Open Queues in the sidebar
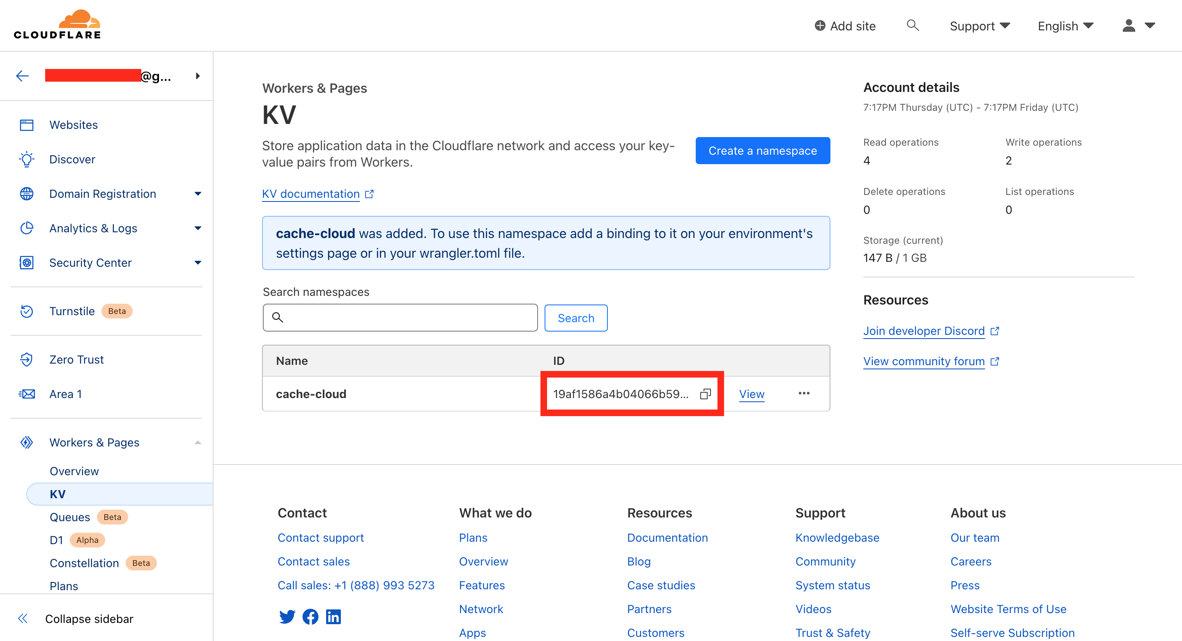This screenshot has width=1182, height=641. pyautogui.click(x=70, y=517)
